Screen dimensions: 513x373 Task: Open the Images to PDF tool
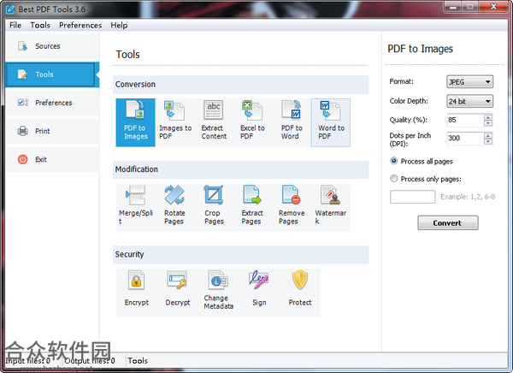point(174,122)
